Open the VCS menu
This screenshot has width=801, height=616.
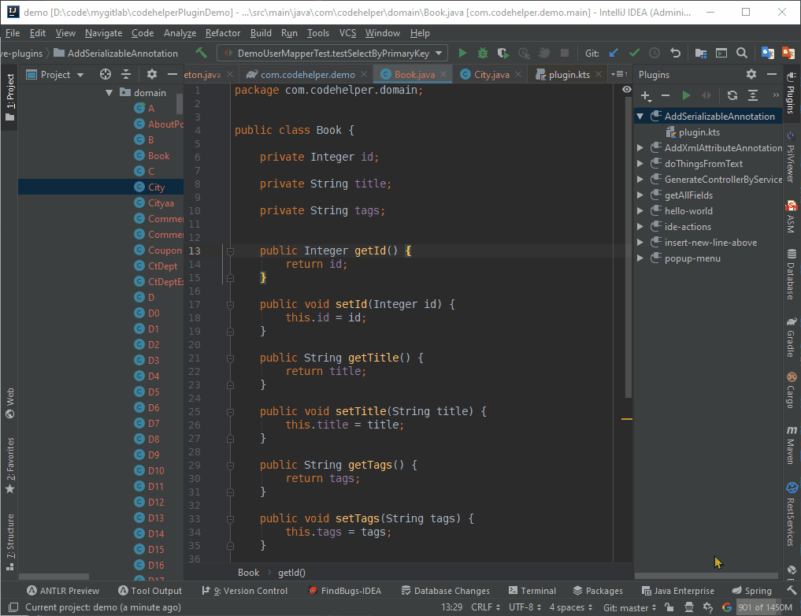(x=347, y=33)
